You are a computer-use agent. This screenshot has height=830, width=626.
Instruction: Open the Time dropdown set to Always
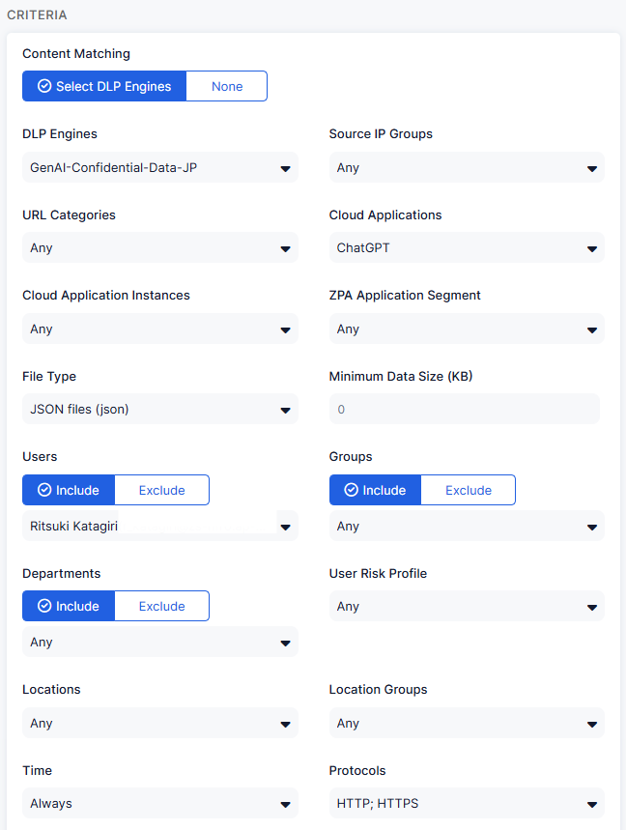(160, 804)
